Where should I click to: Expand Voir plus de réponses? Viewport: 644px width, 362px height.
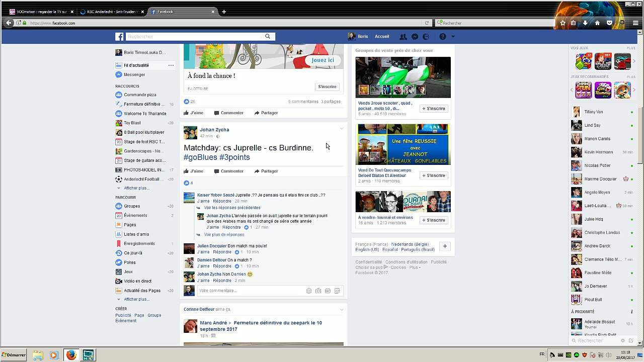point(224,234)
